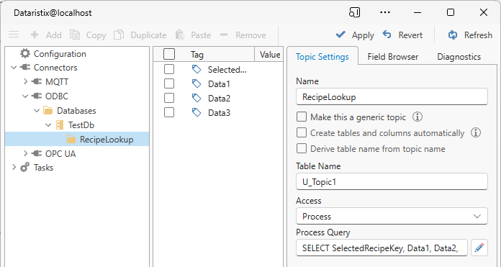Image resolution: width=501 pixels, height=267 pixels.
Task: Check the box for Data2 tag
Action: [x=169, y=98]
